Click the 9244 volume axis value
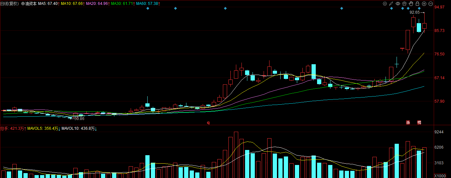This screenshot has height=178, width=451. coord(439,132)
